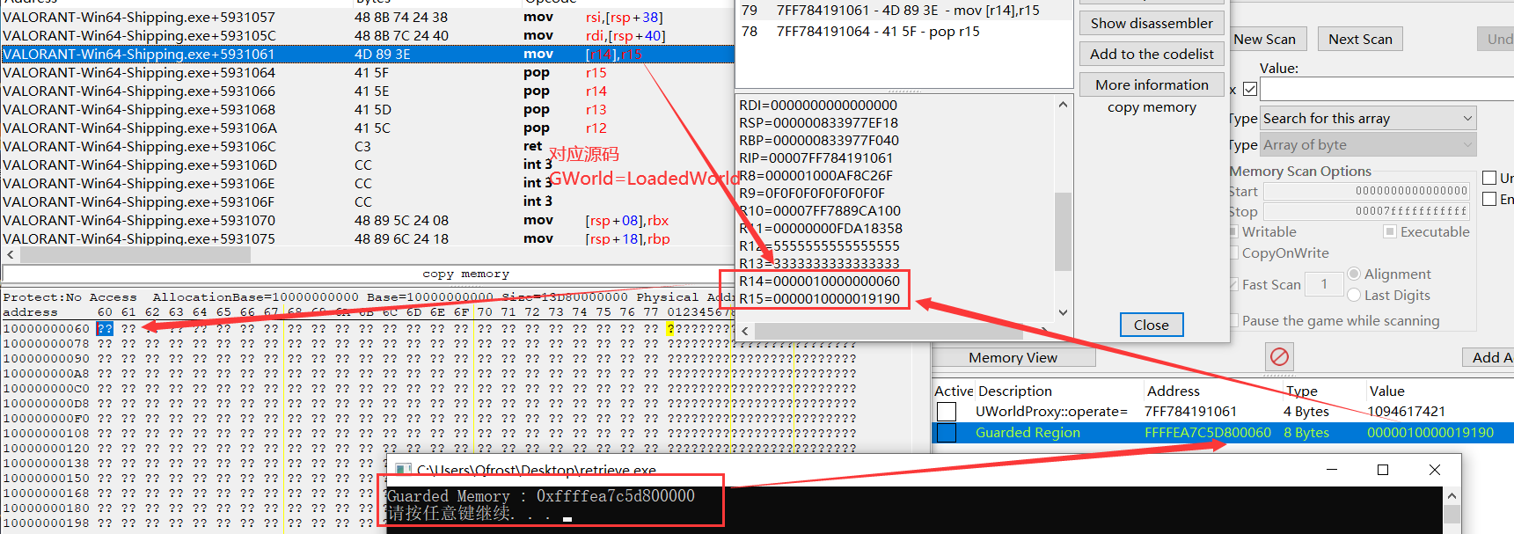
Task: Select the highlighted 'mov [r14],r15' disassembler row
Action: pyautogui.click(x=368, y=54)
